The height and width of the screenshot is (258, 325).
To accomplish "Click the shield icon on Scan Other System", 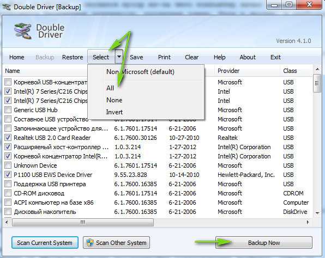I will click(x=90, y=242).
